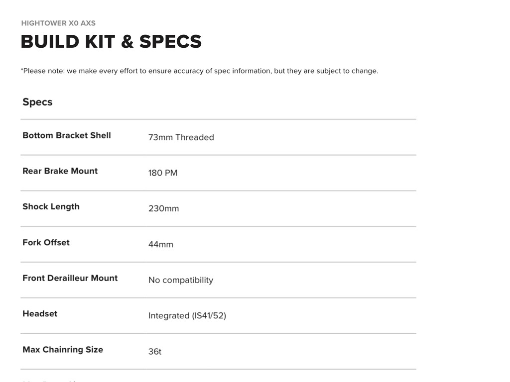Viewport: 510px width, 382px height.
Task: Select the Specs section heading
Action: [x=37, y=102]
